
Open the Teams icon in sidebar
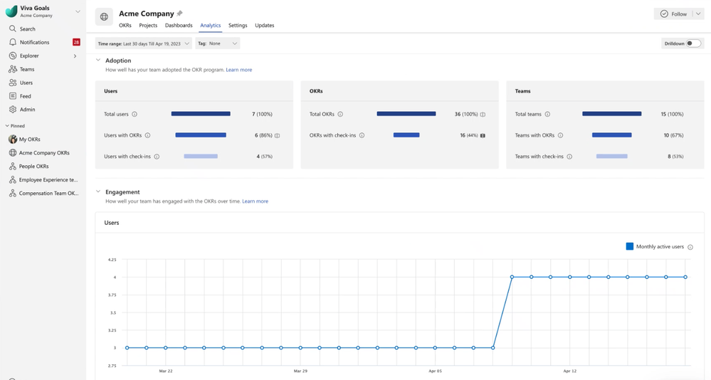13,69
